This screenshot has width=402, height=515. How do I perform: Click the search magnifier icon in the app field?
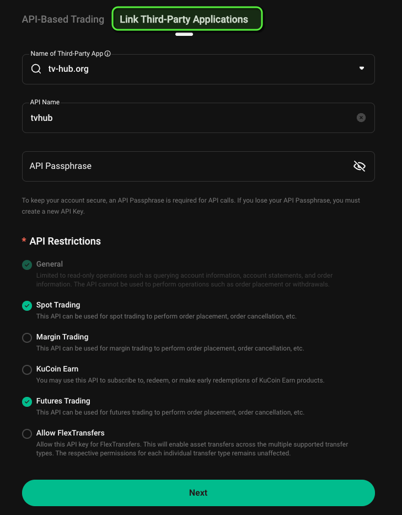tap(36, 68)
